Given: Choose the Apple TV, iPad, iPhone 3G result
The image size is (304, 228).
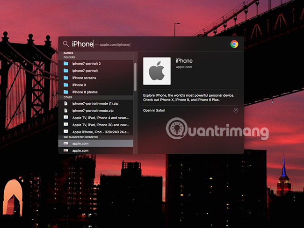Looking at the screenshot, I should [x=100, y=125].
